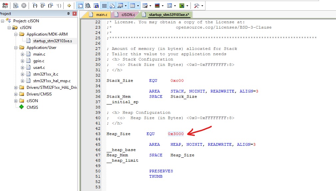Click the System Viewer Windows icon
This screenshot has height=191, width=336.
182,6
